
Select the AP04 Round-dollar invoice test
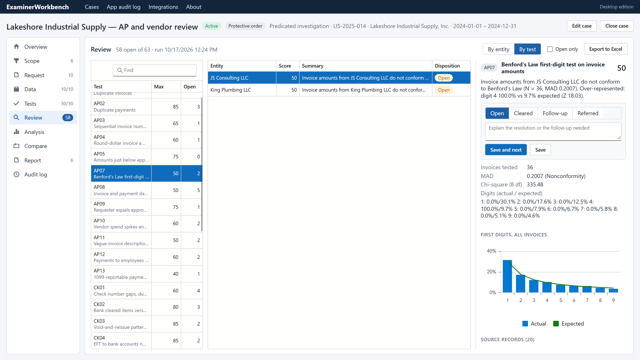(x=147, y=140)
